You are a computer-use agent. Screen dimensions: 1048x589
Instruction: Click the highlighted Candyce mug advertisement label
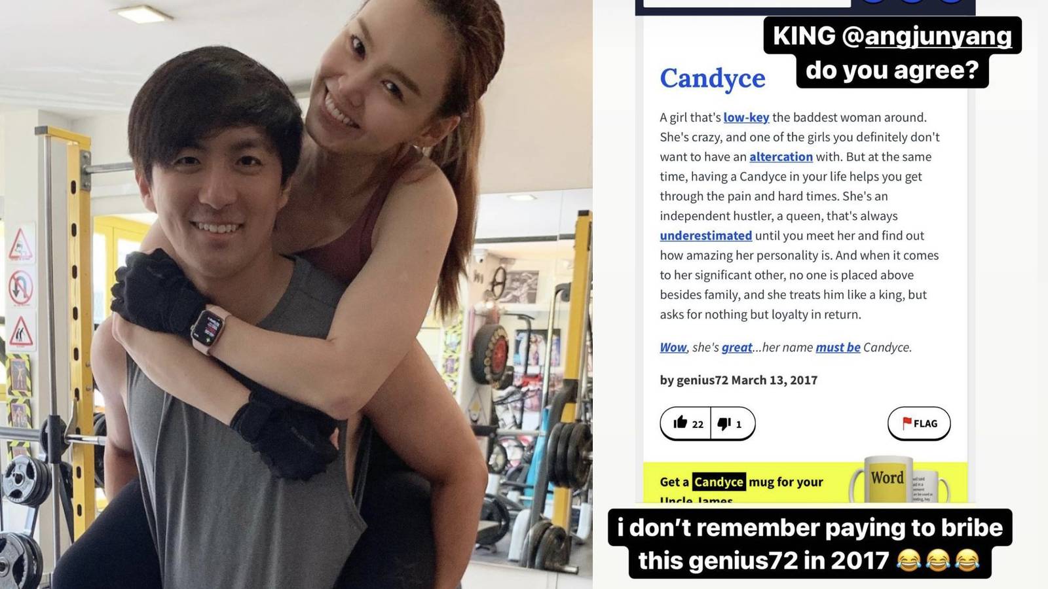[x=719, y=482]
